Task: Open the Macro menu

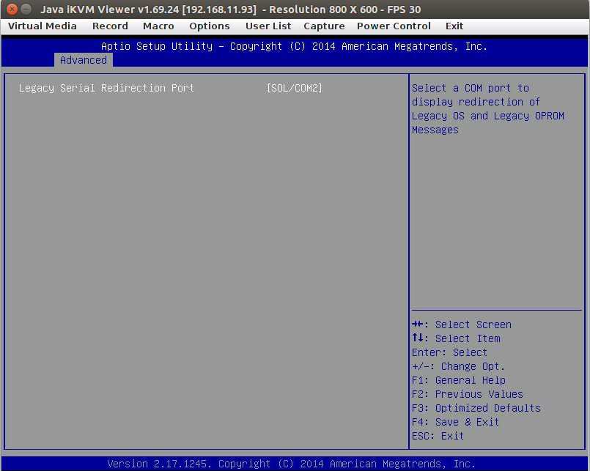Action: click(x=158, y=26)
